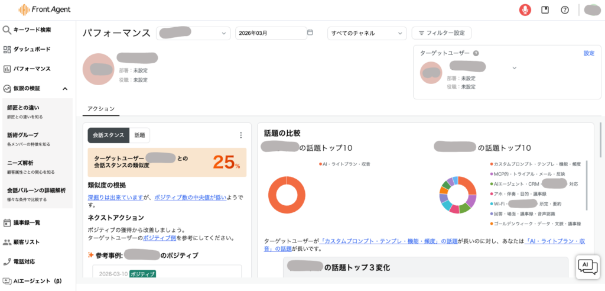
Task: Click the 設定 link in target user panel
Action: point(588,53)
